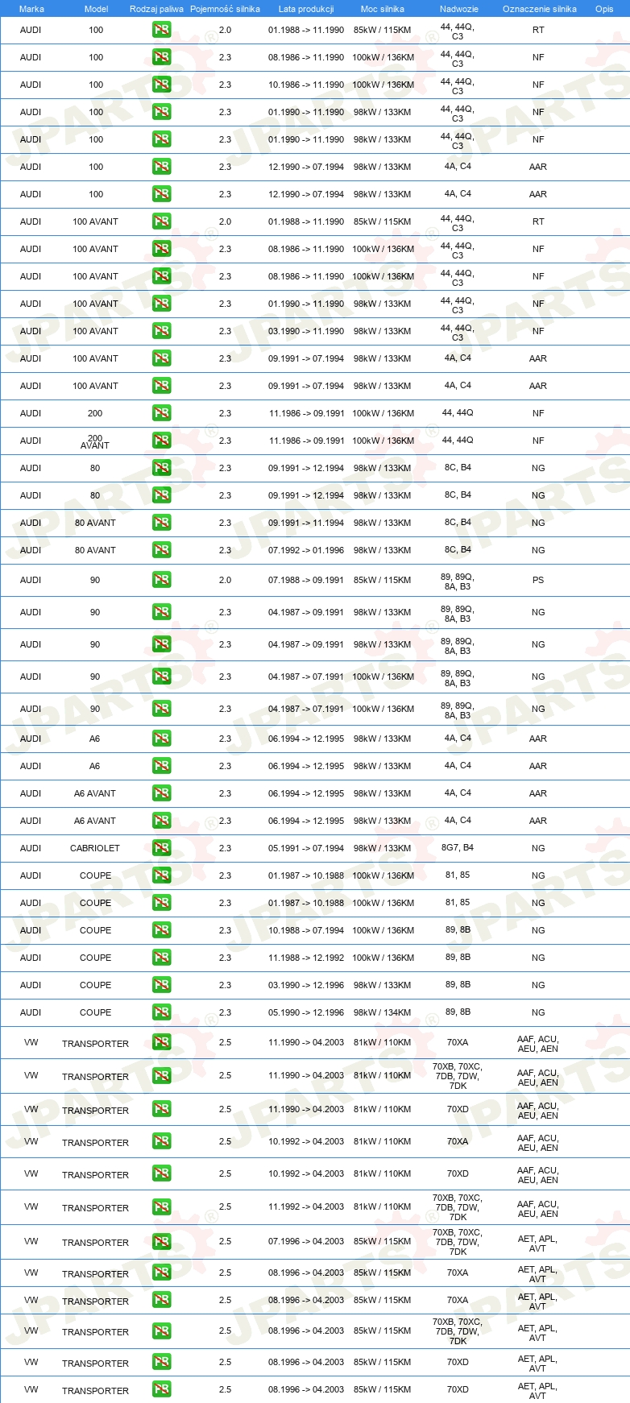This screenshot has width=630, height=1403.
Task: Select '81kW / 110KM' in TRANSPORTER 11.1992 row
Action: coord(383,1206)
